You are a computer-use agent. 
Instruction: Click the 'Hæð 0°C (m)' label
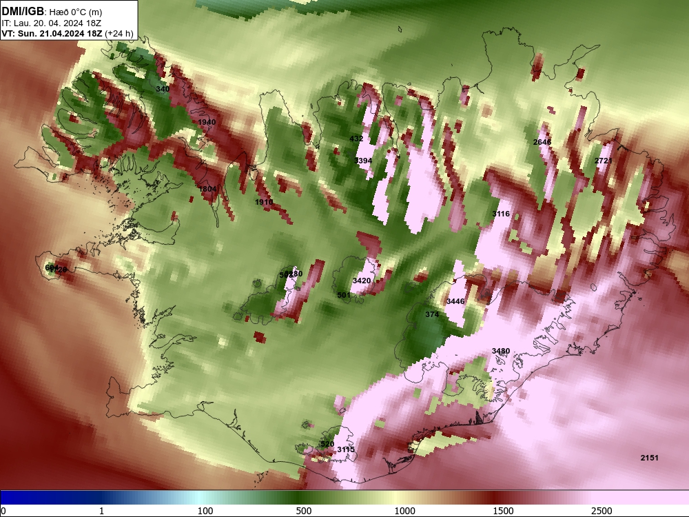(76, 12)
